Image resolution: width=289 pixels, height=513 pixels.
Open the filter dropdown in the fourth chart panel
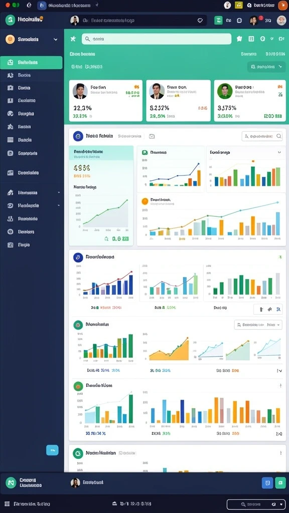tap(258, 325)
